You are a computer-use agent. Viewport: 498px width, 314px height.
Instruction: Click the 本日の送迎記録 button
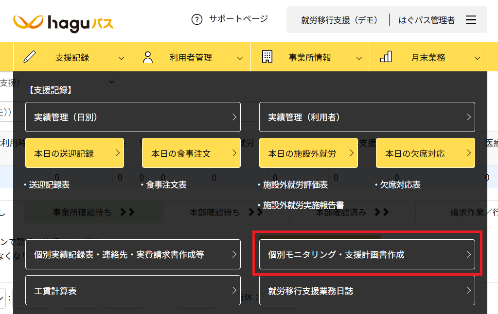74,153
